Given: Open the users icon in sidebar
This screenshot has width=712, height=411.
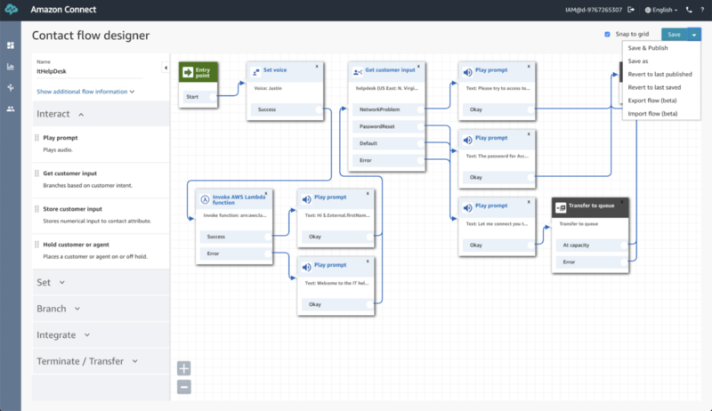Looking at the screenshot, I should (11, 109).
